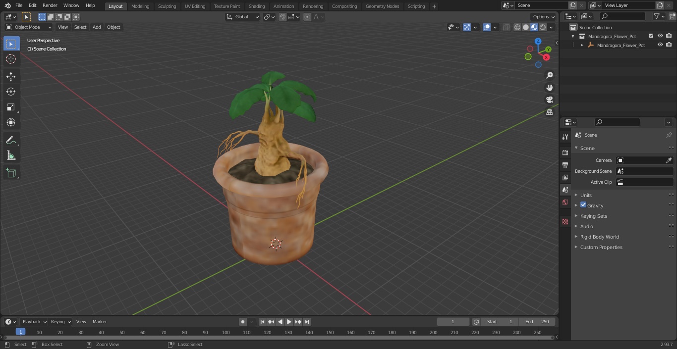Activate the Move tool
The image size is (677, 349).
click(x=11, y=76)
